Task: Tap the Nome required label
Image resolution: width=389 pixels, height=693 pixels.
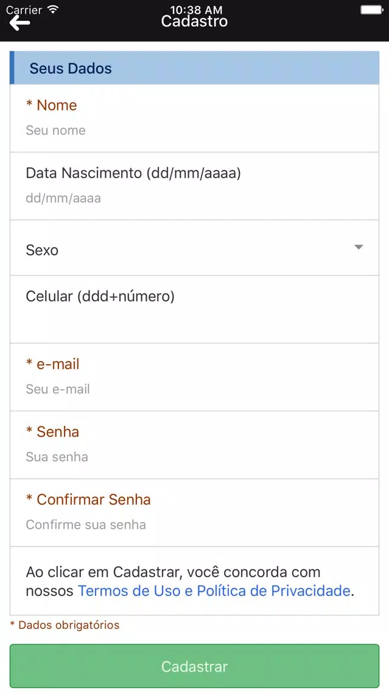Action: click(x=51, y=105)
